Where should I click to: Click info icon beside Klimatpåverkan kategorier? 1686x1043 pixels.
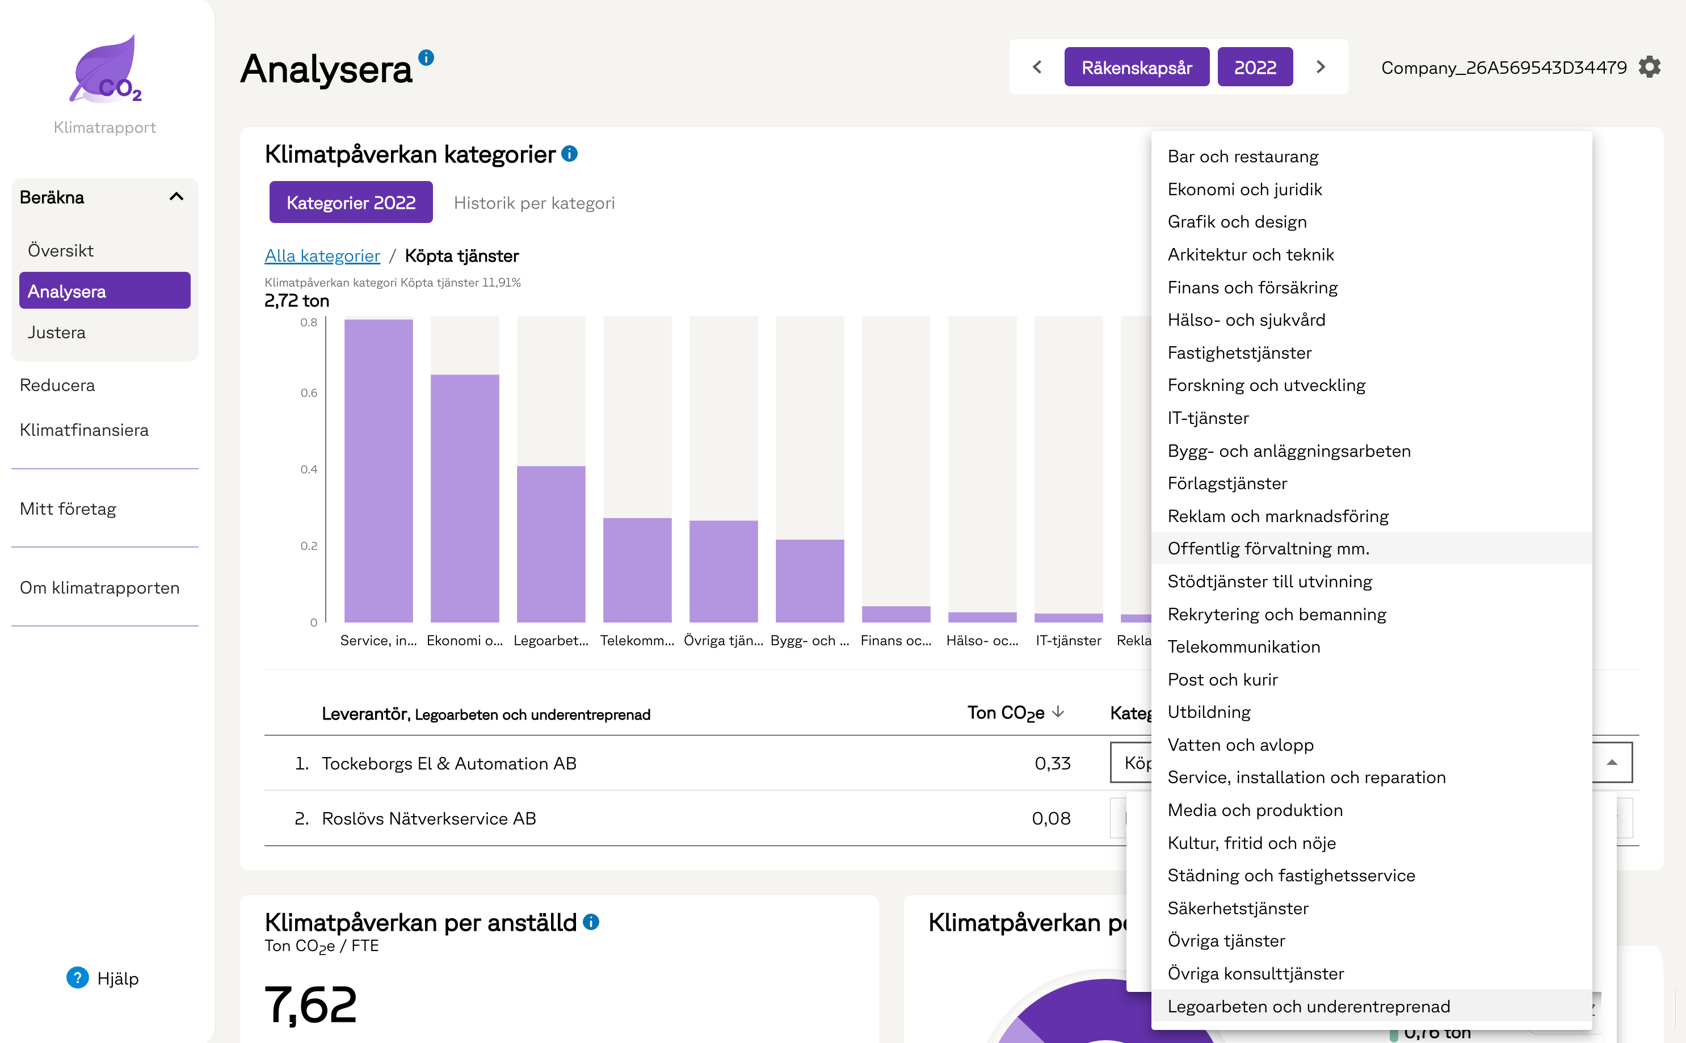coord(569,154)
